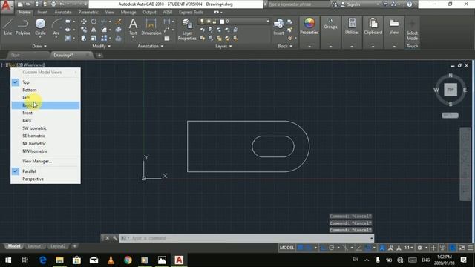Image resolution: width=475 pixels, height=267 pixels.
Task: Click the Customization menu icon in status bar
Action: (470, 248)
